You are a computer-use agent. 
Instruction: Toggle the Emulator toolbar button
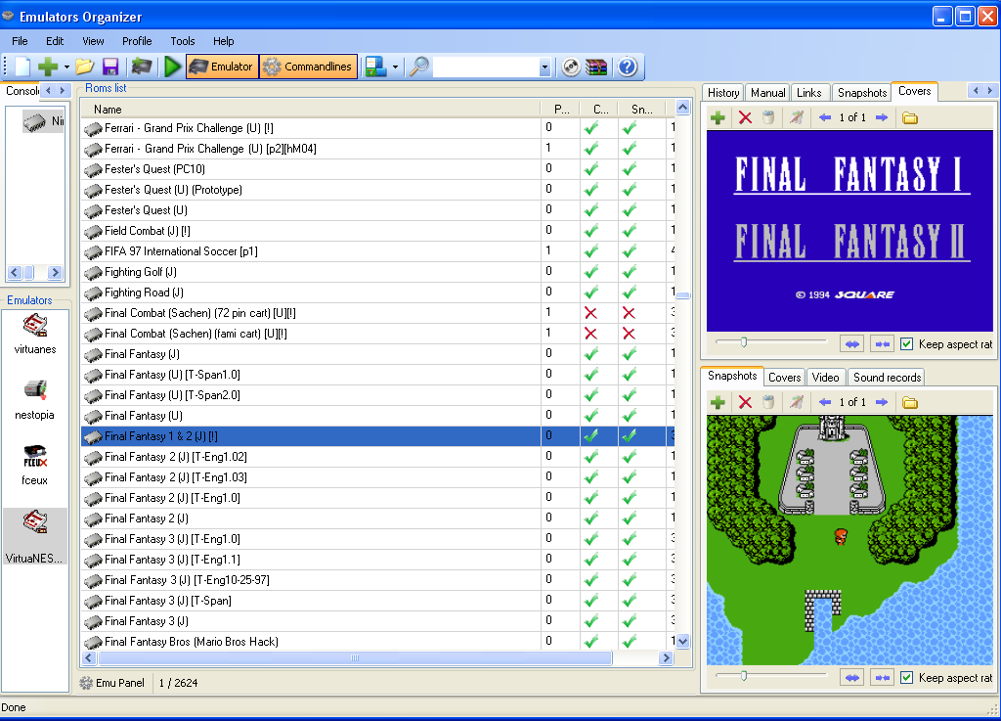coord(222,67)
